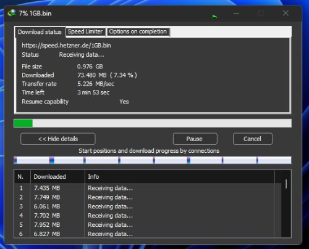Click the status text Receiving data... near Status
The image size is (309, 249).
(82, 55)
